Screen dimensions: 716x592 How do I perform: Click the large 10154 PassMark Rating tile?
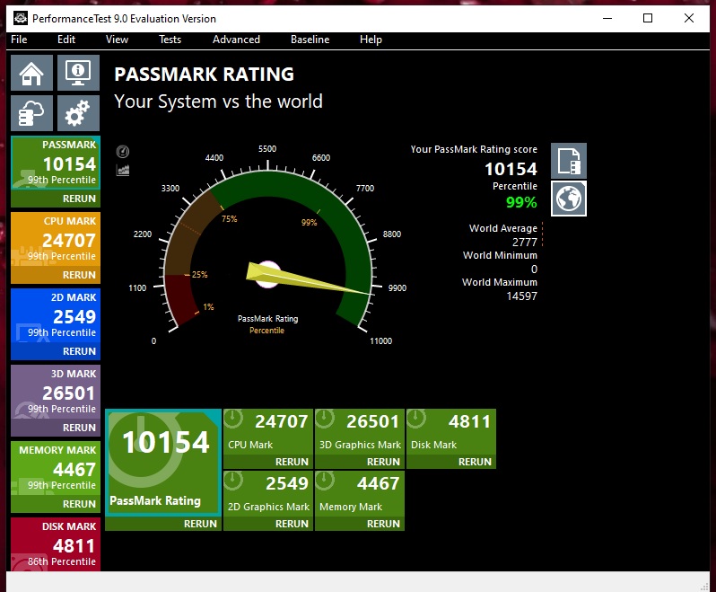(163, 463)
